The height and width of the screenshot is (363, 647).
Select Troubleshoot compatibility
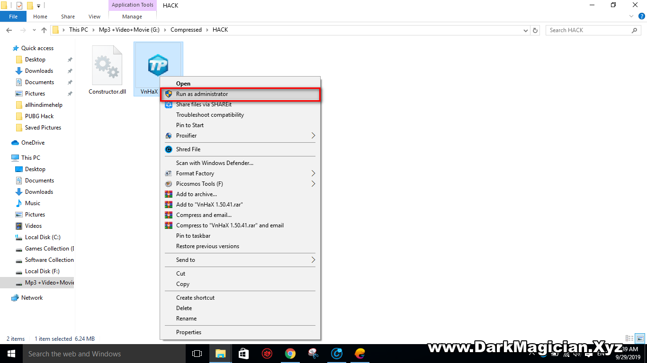coord(240,115)
